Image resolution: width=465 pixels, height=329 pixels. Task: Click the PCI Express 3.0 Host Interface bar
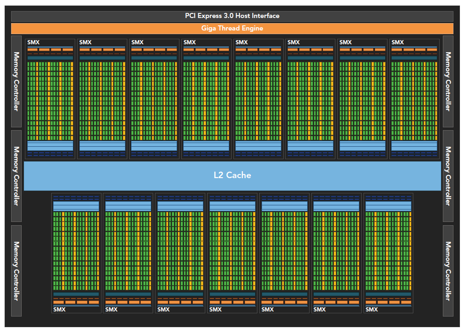pos(232,16)
